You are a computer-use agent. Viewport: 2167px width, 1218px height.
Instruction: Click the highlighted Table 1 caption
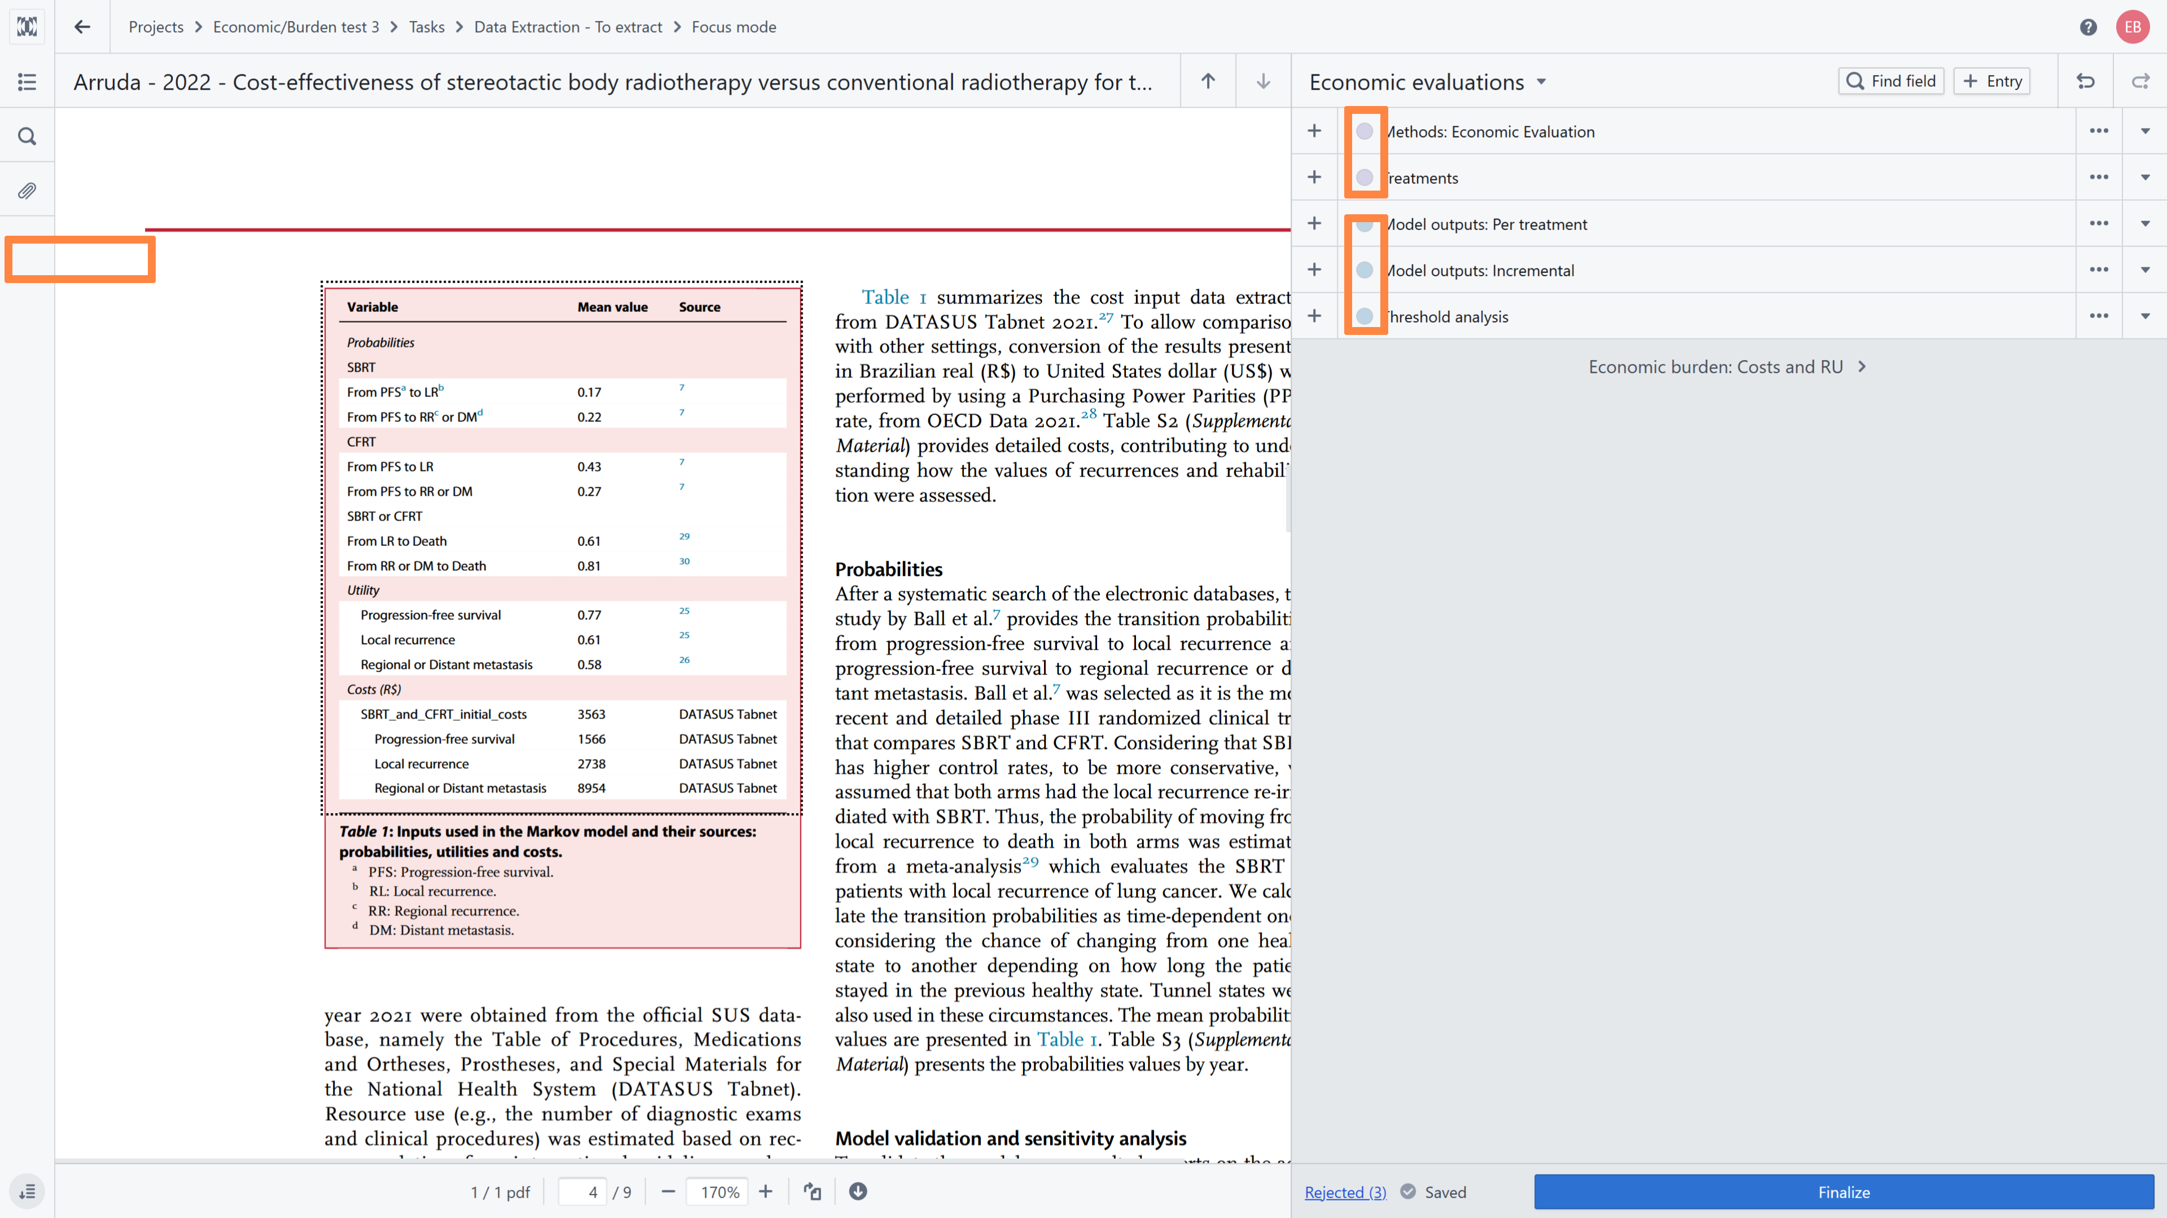pyautogui.click(x=547, y=841)
